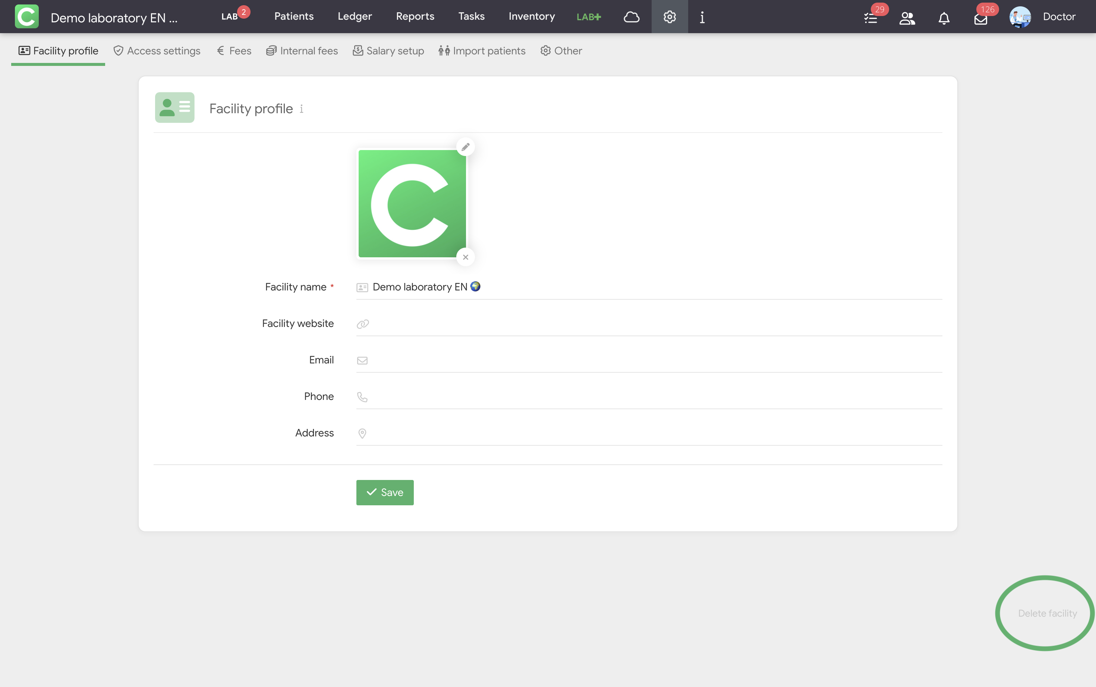Click Demo laboratory EN facility title
The image size is (1096, 687).
click(114, 18)
